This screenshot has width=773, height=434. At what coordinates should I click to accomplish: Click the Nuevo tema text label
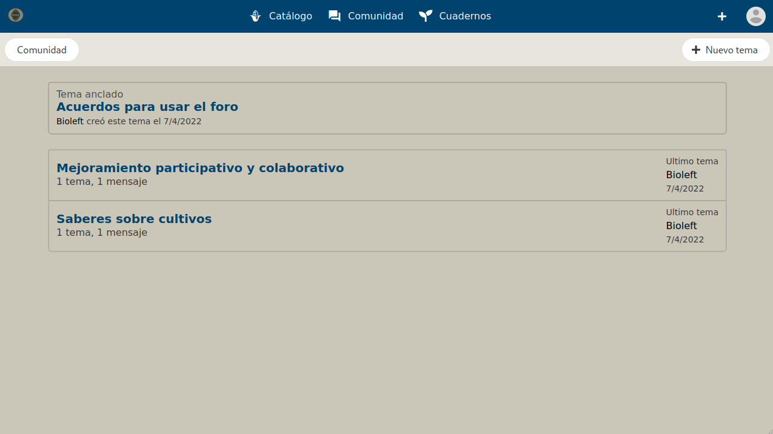[x=731, y=50]
